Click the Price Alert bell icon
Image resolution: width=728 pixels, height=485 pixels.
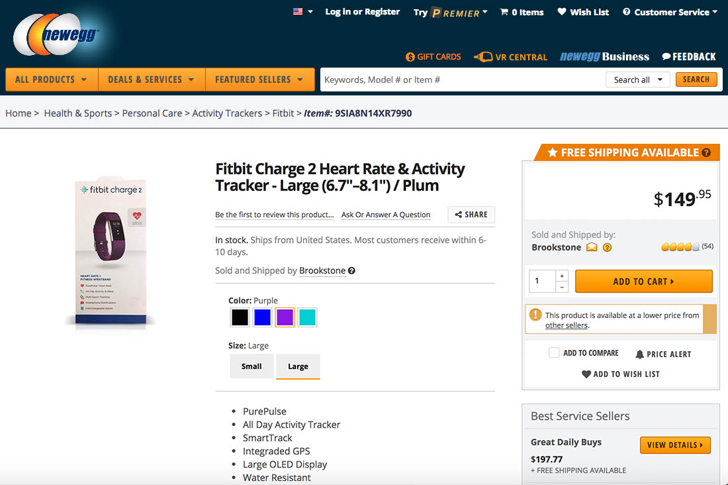tap(639, 354)
